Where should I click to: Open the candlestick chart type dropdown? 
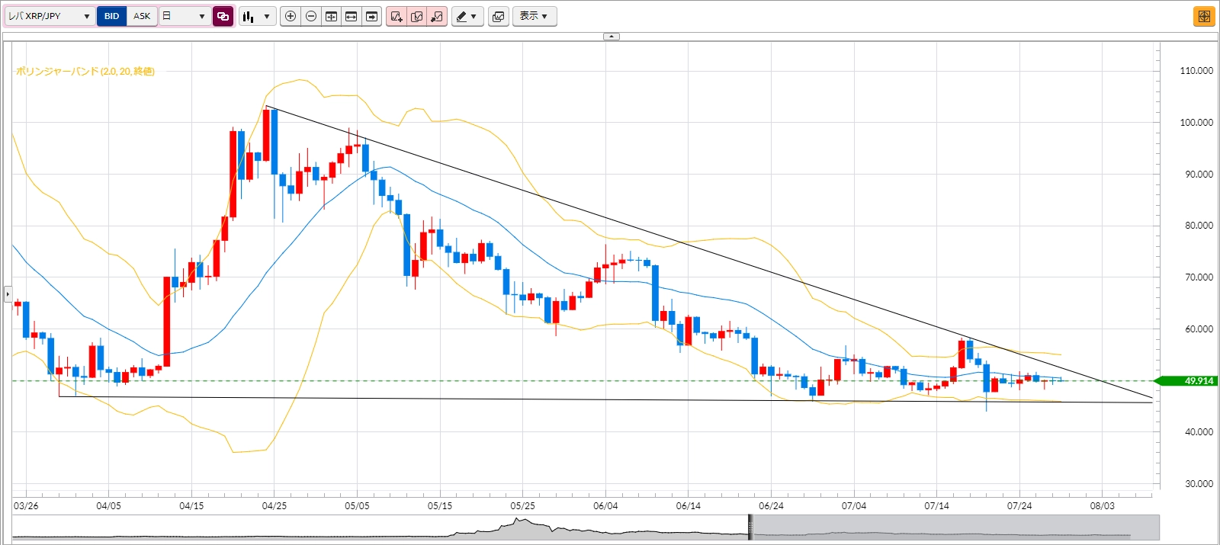(x=257, y=16)
